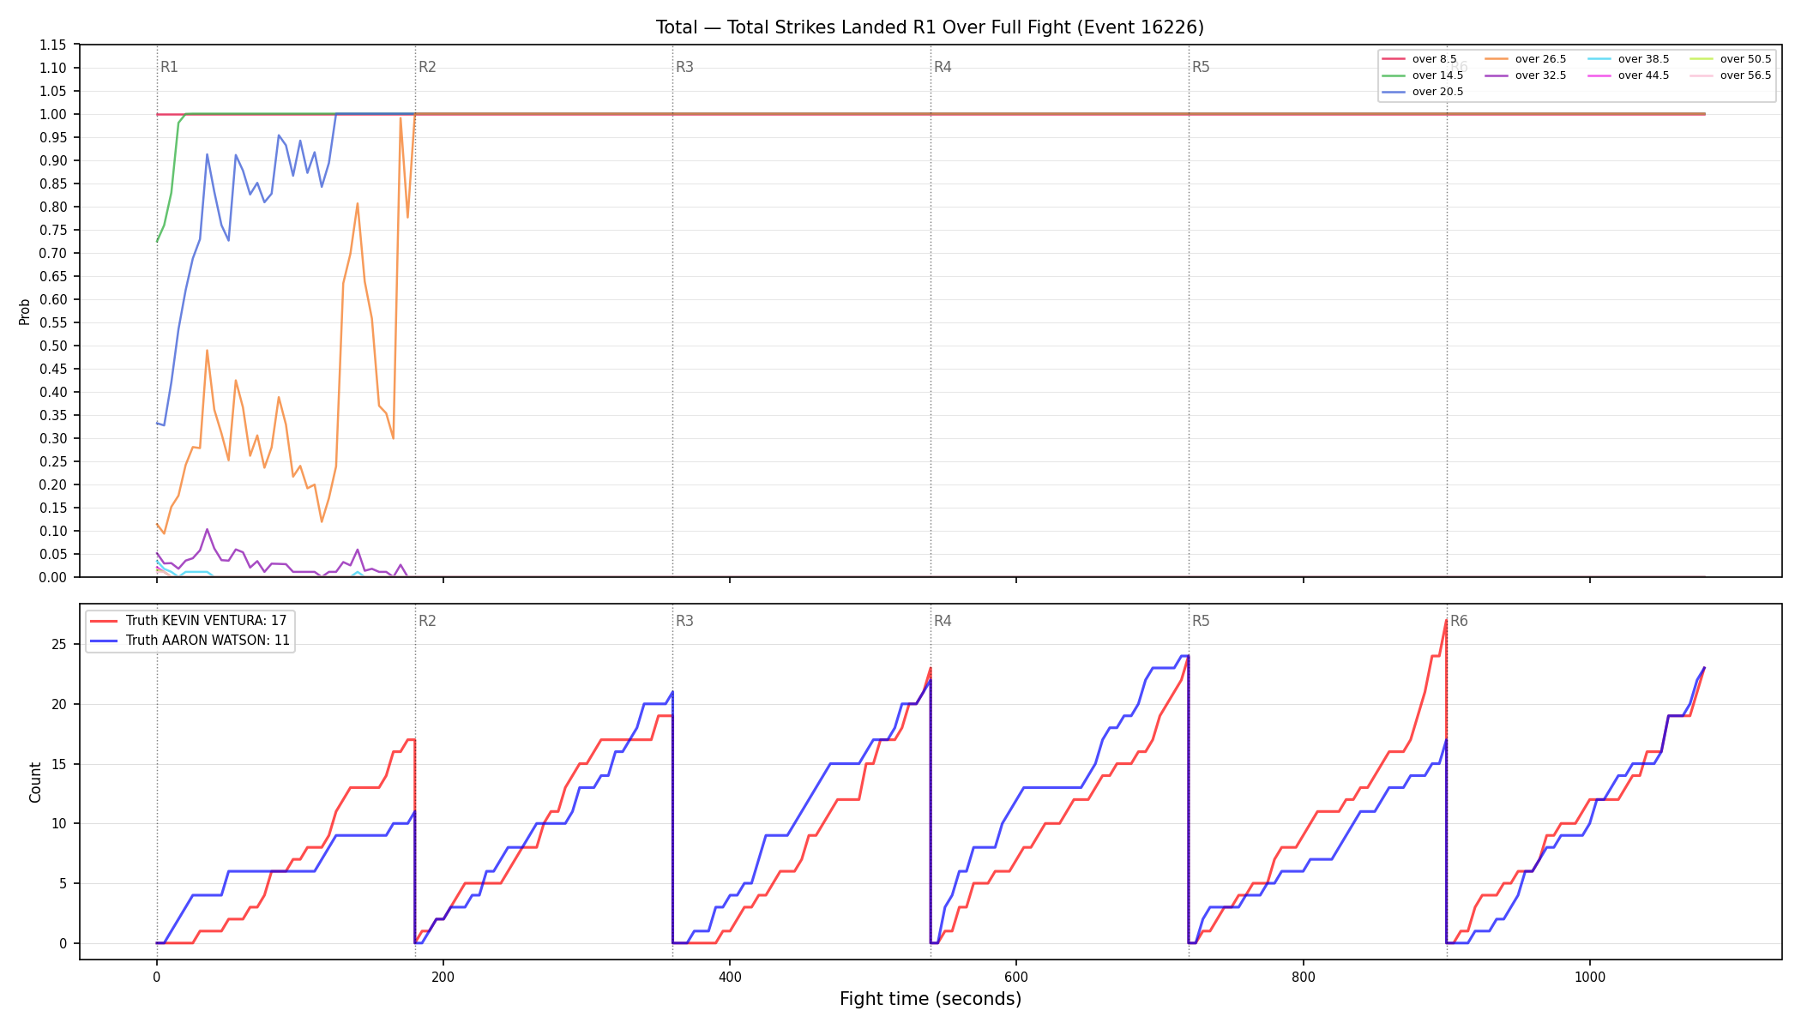
Task: Click the R5 round label in top chart
Action: coord(1201,67)
